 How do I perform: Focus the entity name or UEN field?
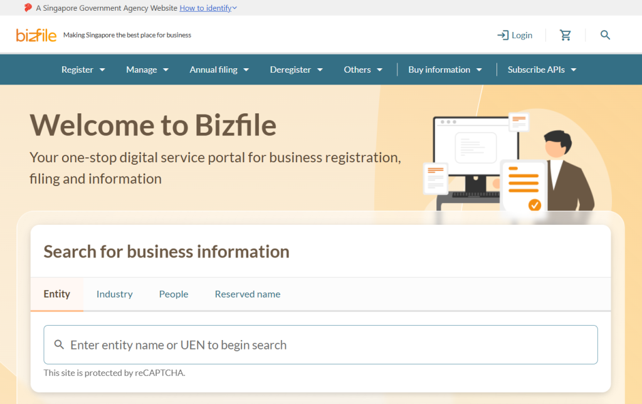pos(320,344)
